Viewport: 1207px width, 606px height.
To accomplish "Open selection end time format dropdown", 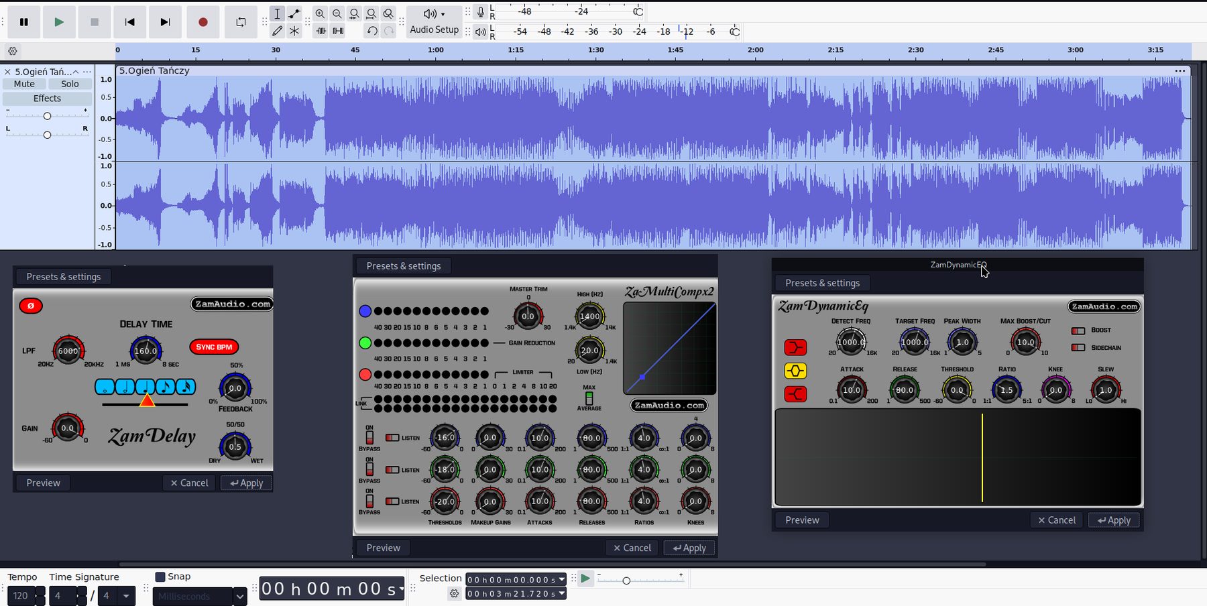I will 562,593.
